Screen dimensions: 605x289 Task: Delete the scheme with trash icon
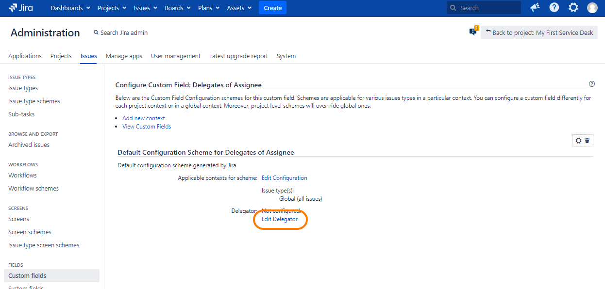pyautogui.click(x=587, y=141)
